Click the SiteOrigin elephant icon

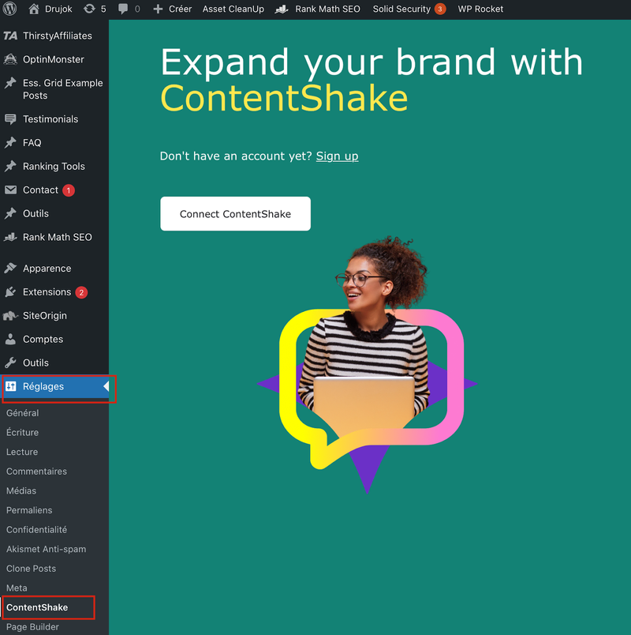tap(10, 315)
